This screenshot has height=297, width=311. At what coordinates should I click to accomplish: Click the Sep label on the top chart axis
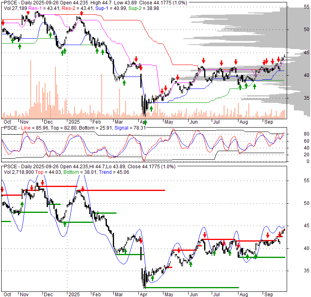[x=269, y=122]
